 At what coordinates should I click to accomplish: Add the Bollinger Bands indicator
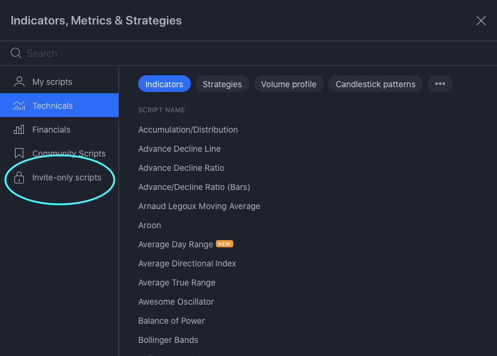[x=168, y=340]
